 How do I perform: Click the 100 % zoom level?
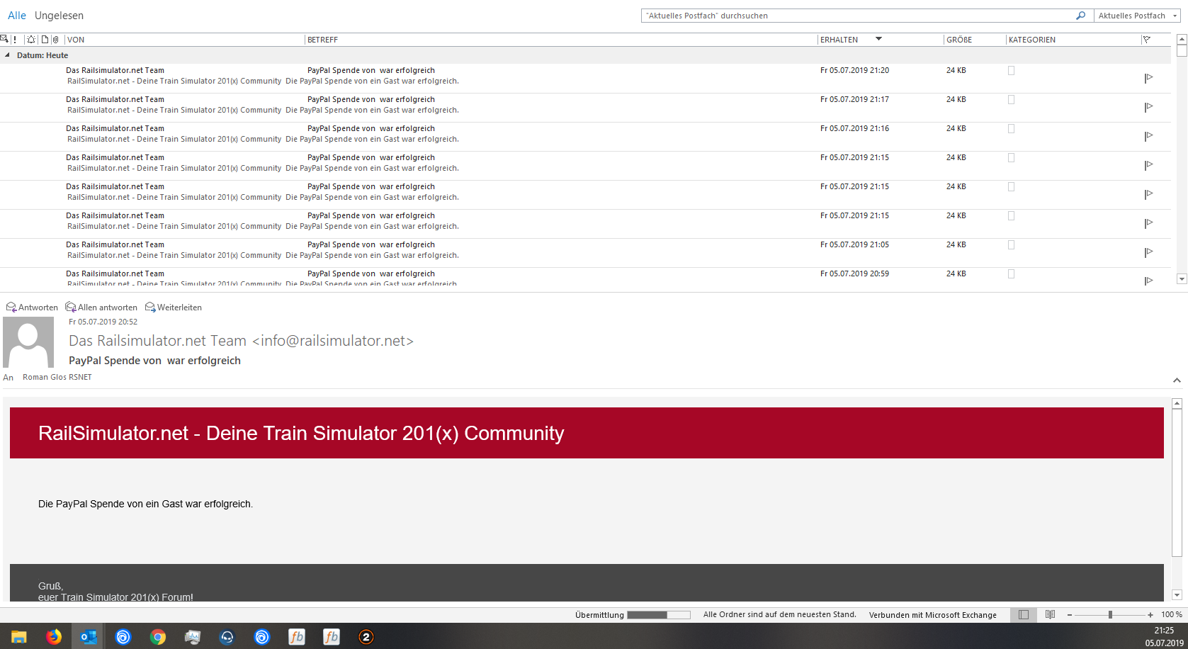pyautogui.click(x=1172, y=615)
